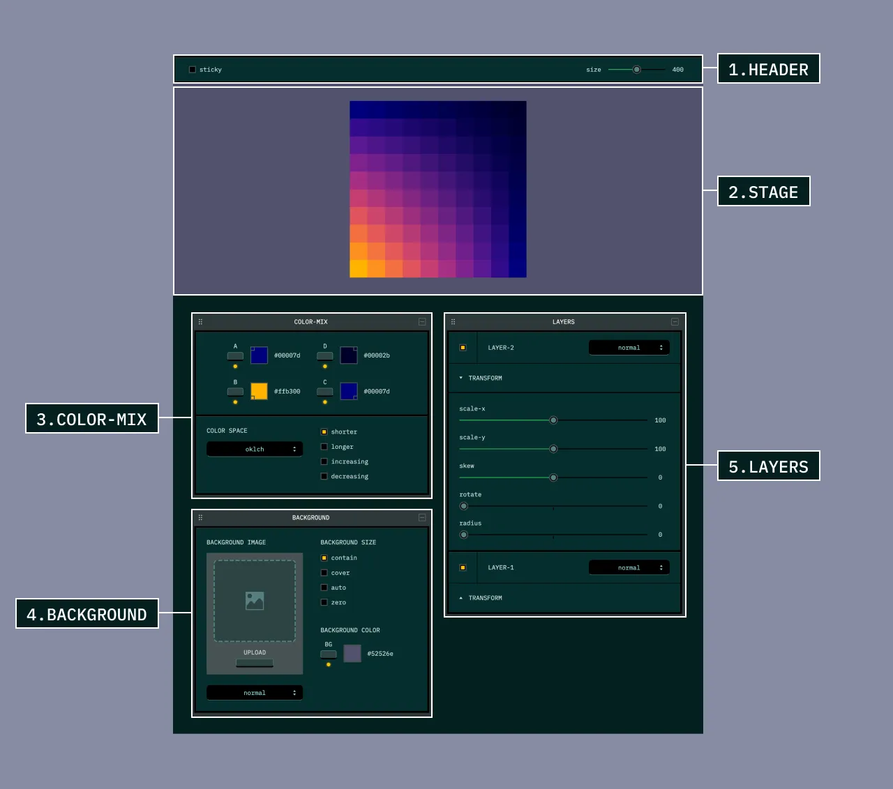Click the yellow dot indicator under swatch A

(235, 365)
